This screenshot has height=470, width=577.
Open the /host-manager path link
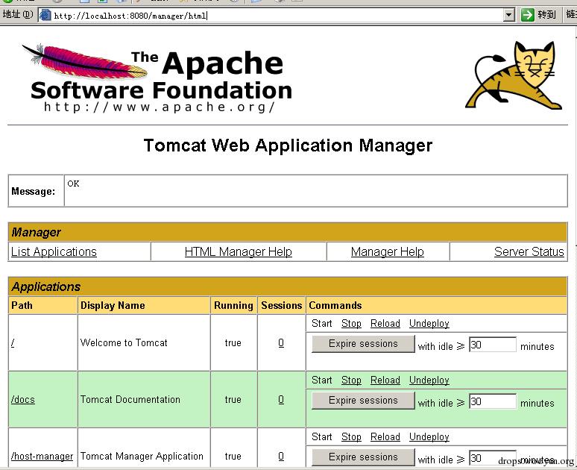click(42, 457)
